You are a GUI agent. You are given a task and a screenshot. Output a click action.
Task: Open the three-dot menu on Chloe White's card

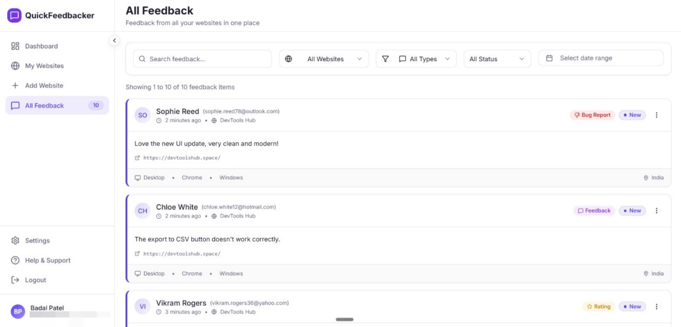(x=657, y=211)
